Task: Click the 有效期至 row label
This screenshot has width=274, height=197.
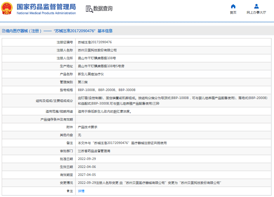Action: (x=66, y=175)
